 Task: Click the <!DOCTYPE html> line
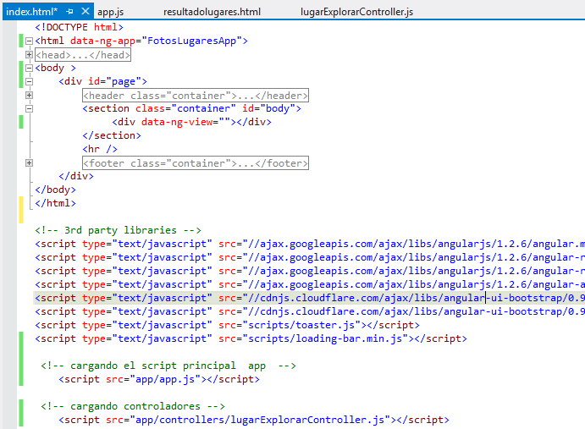79,27
